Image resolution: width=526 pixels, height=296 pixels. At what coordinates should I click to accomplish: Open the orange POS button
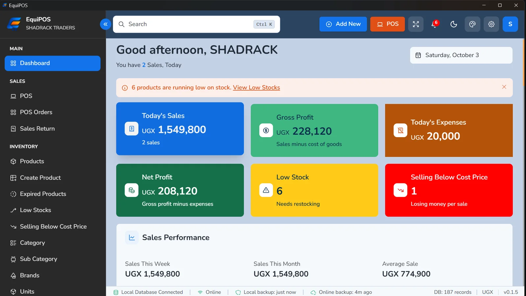(387, 24)
